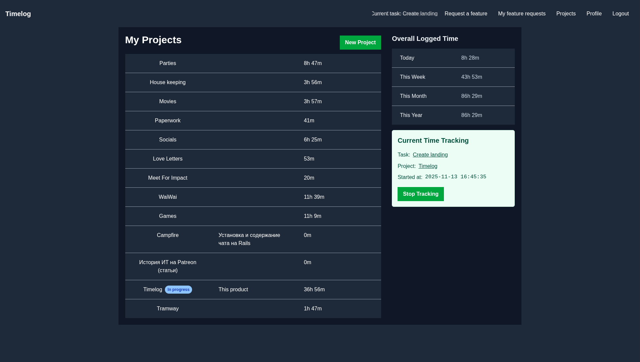Click the 'New Project' button
640x362 pixels.
tap(360, 43)
